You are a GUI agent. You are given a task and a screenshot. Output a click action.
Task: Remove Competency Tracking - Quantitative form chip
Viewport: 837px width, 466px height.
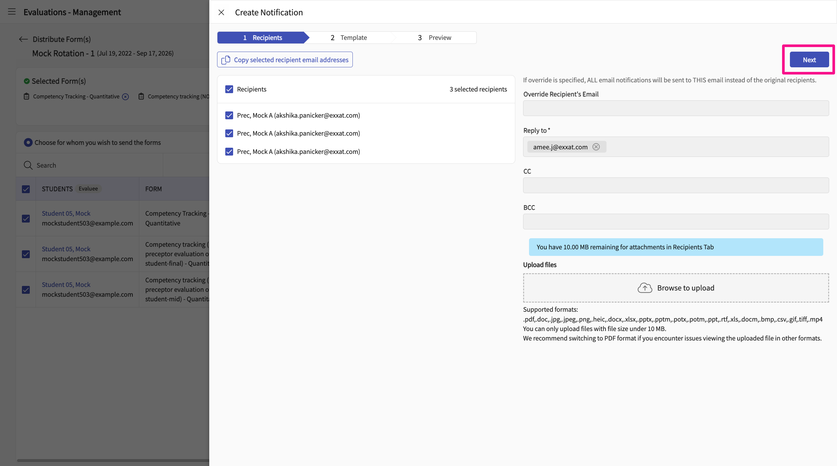[126, 97]
